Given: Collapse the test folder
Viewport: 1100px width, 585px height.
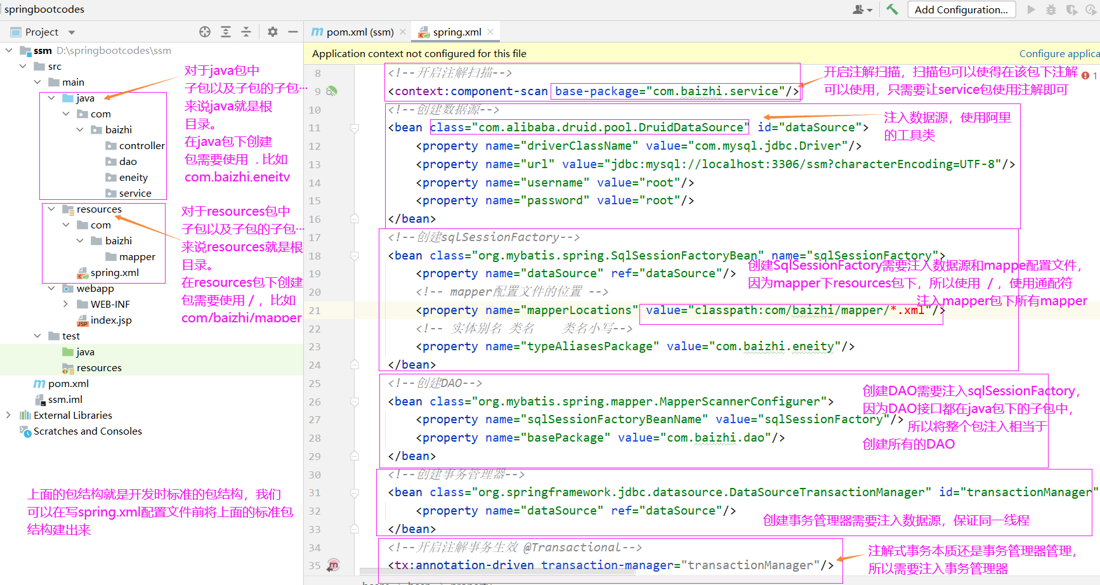Looking at the screenshot, I should (x=37, y=336).
